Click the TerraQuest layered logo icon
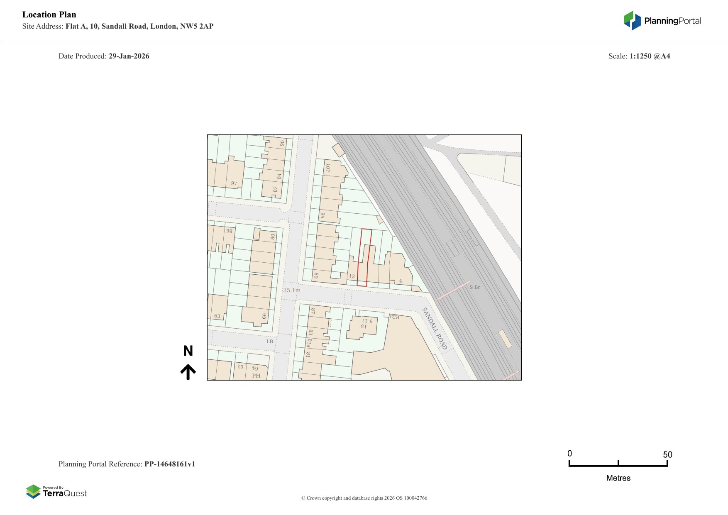This screenshot has height=515, width=728. (33, 491)
